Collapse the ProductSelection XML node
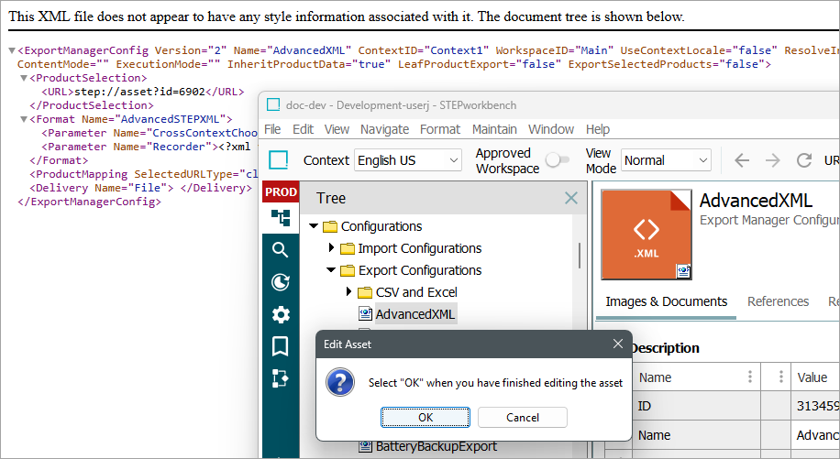The height and width of the screenshot is (459, 840). click(23, 78)
